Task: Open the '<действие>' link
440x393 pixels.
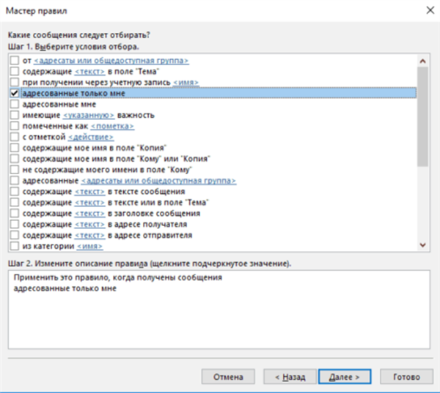Action: click(x=91, y=137)
